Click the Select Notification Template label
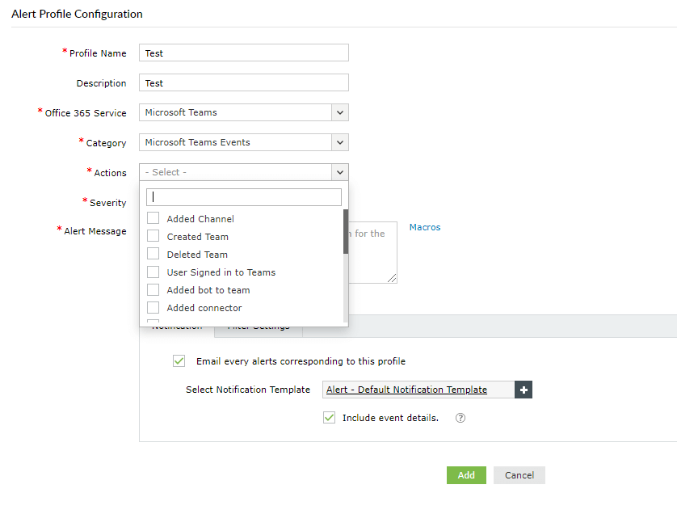This screenshot has width=677, height=531. click(248, 390)
